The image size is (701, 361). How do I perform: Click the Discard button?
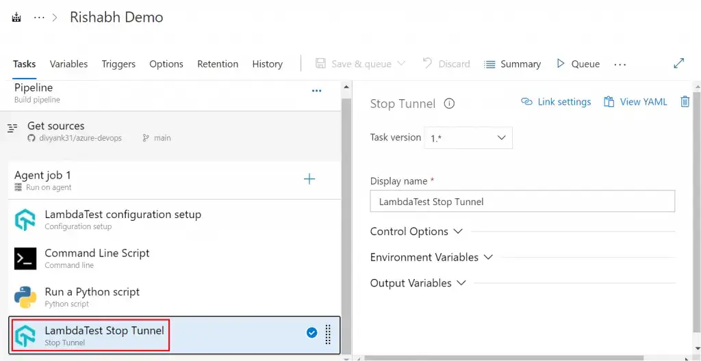(446, 64)
